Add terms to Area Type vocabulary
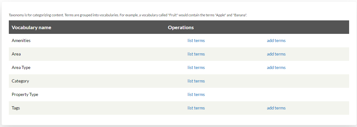 pyautogui.click(x=276, y=68)
